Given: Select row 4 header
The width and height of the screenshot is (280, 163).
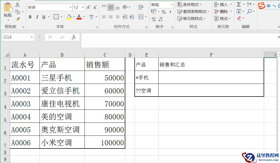Looking at the screenshot, I should (5, 103).
